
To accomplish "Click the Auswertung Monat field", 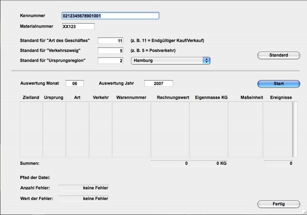I will click(x=74, y=83).
